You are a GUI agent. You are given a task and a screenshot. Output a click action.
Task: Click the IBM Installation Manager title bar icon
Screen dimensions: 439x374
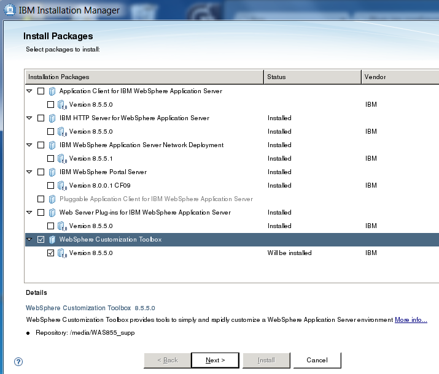[10, 10]
